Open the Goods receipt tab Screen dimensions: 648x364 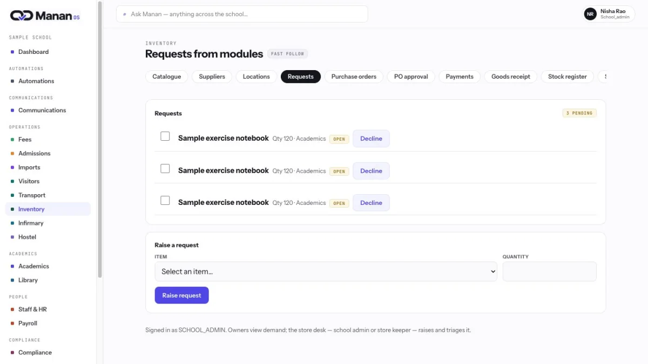511,77
